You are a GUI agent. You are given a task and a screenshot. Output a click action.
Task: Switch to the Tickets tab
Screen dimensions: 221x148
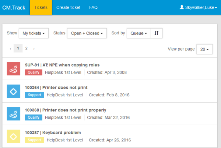point(41,7)
